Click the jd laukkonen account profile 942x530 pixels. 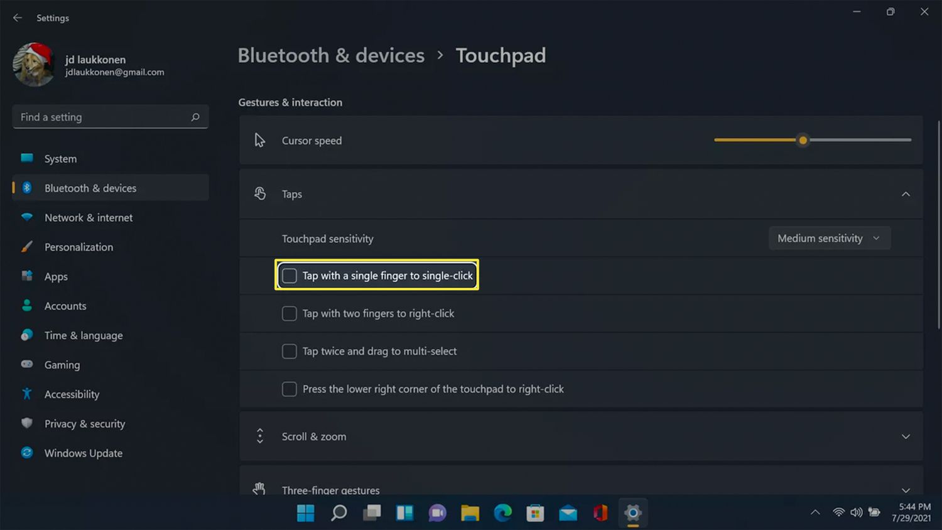point(94,65)
